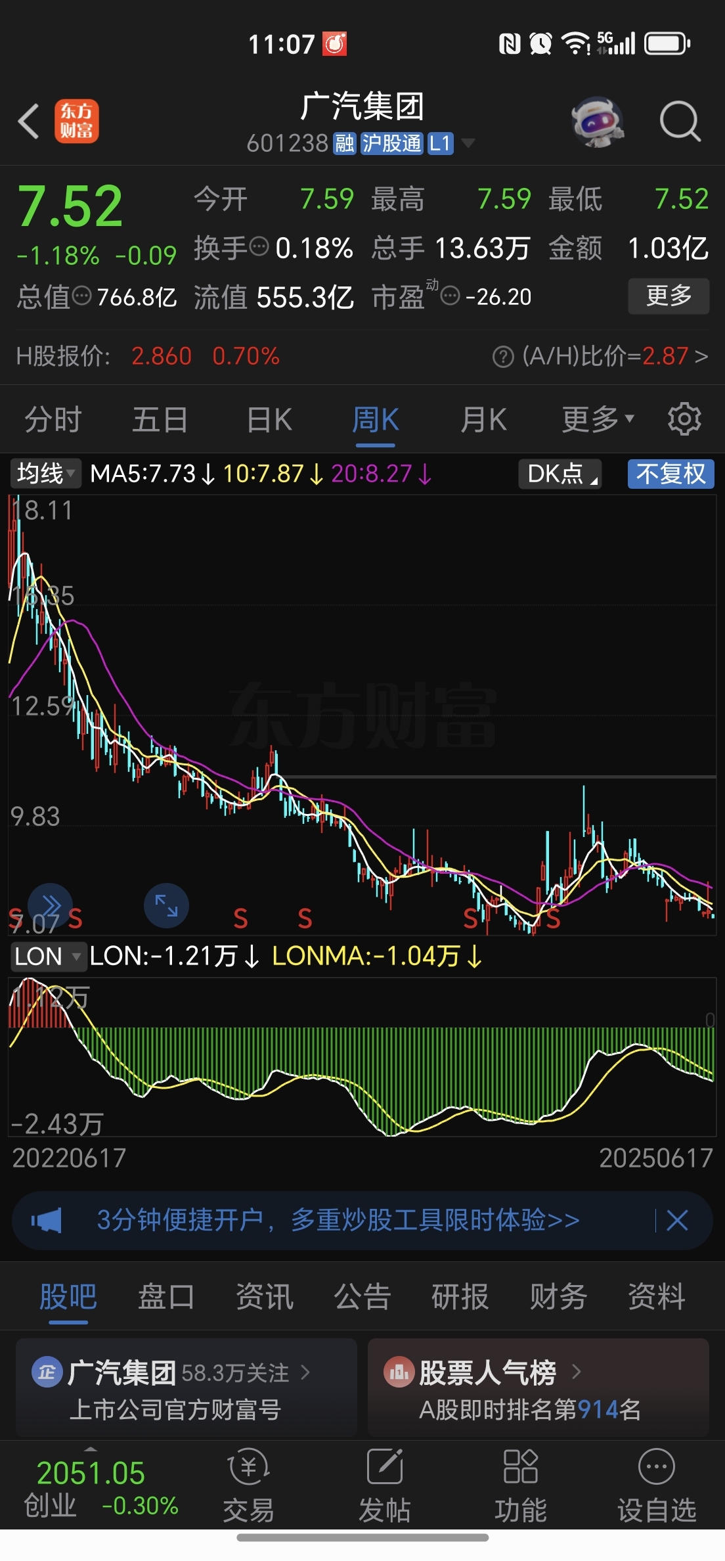
Task: Open chart settings gear icon
Action: pos(684,419)
